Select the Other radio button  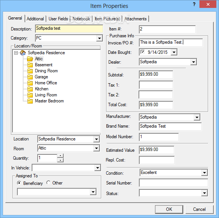49,183
